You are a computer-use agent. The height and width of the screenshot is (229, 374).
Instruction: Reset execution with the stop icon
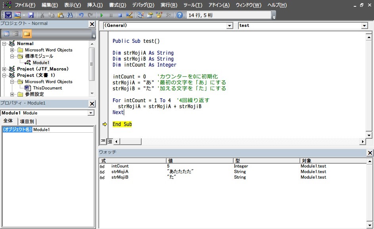[120, 15]
